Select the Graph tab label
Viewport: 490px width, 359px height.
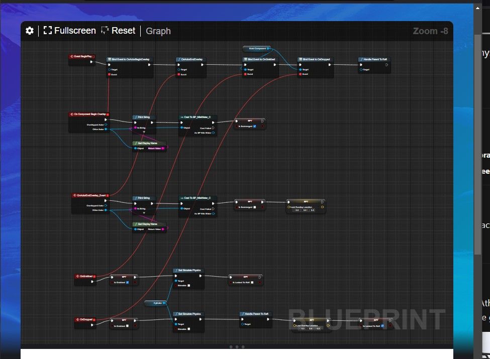click(x=158, y=31)
